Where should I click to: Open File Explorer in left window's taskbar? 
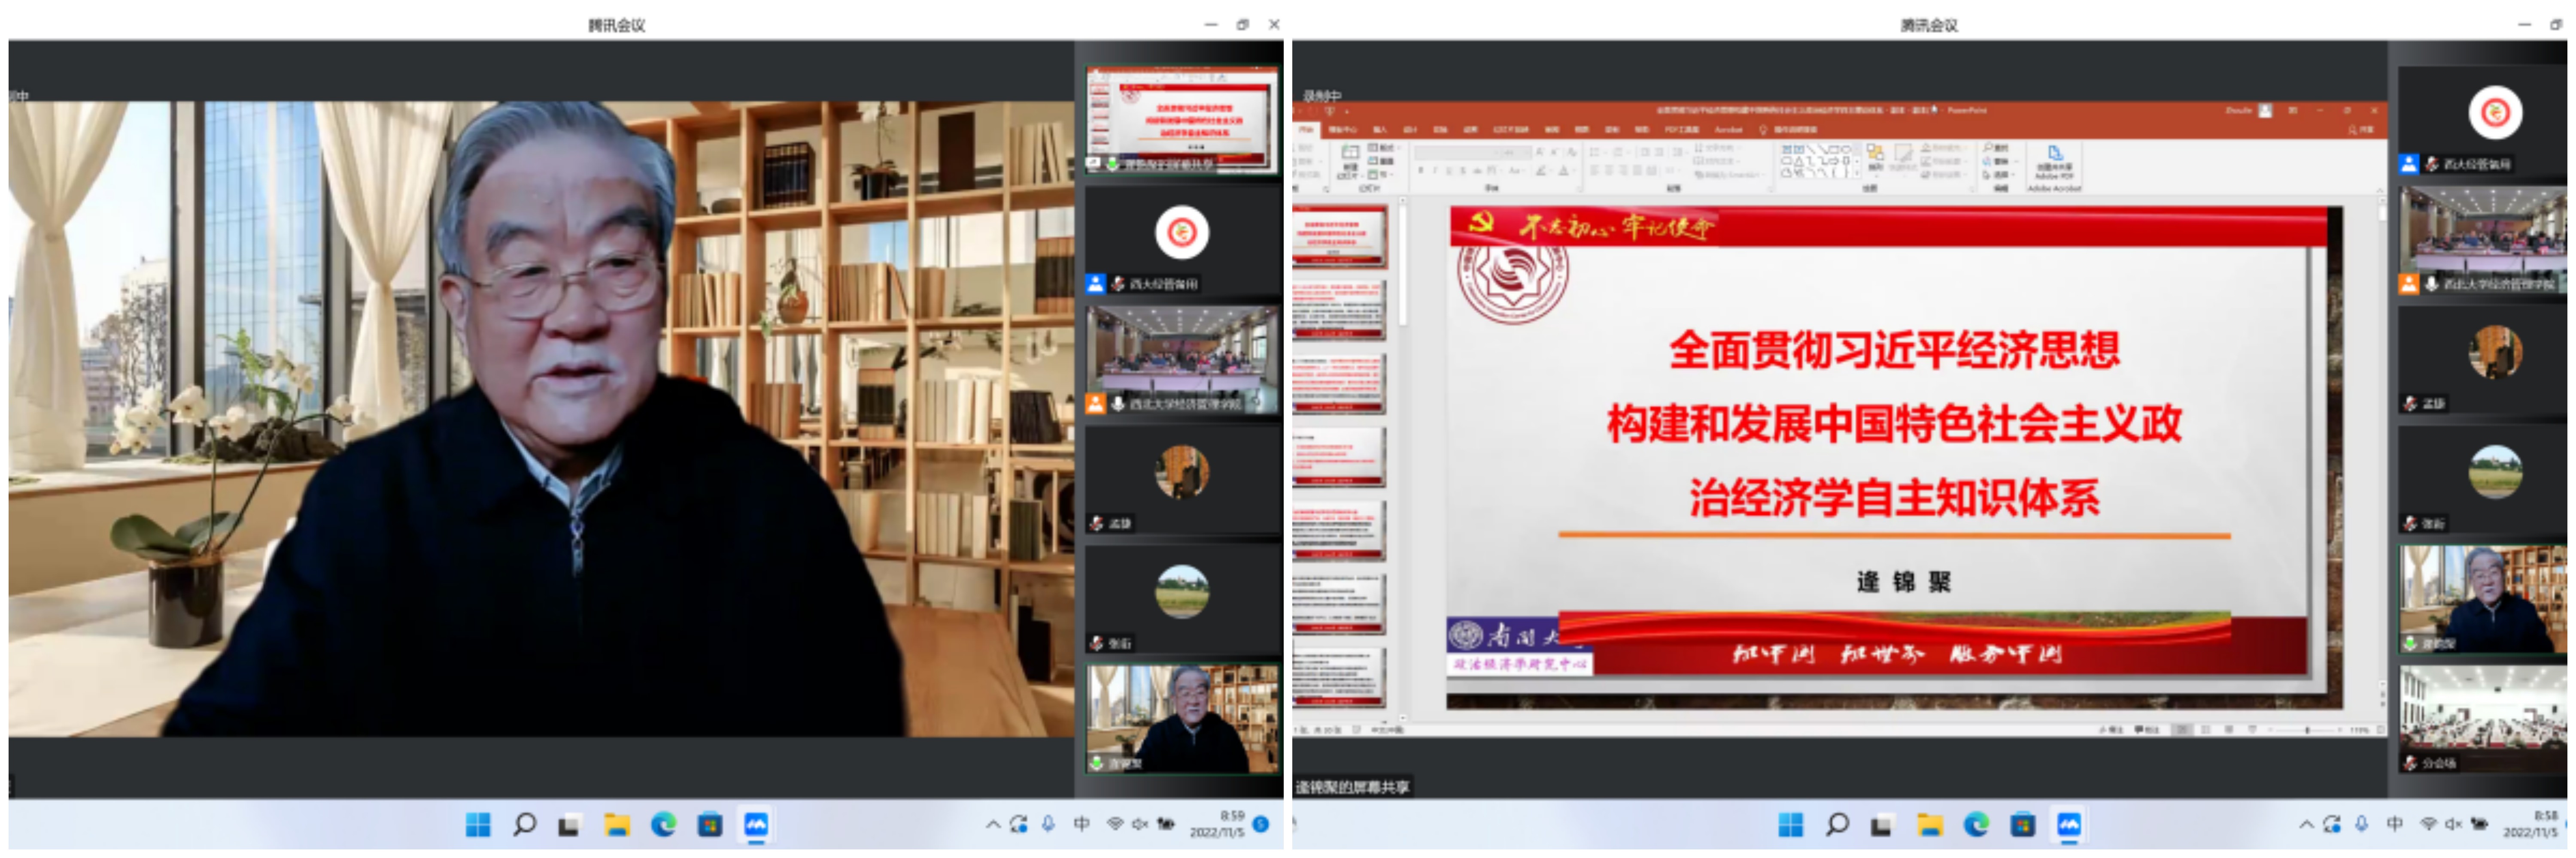[x=616, y=825]
